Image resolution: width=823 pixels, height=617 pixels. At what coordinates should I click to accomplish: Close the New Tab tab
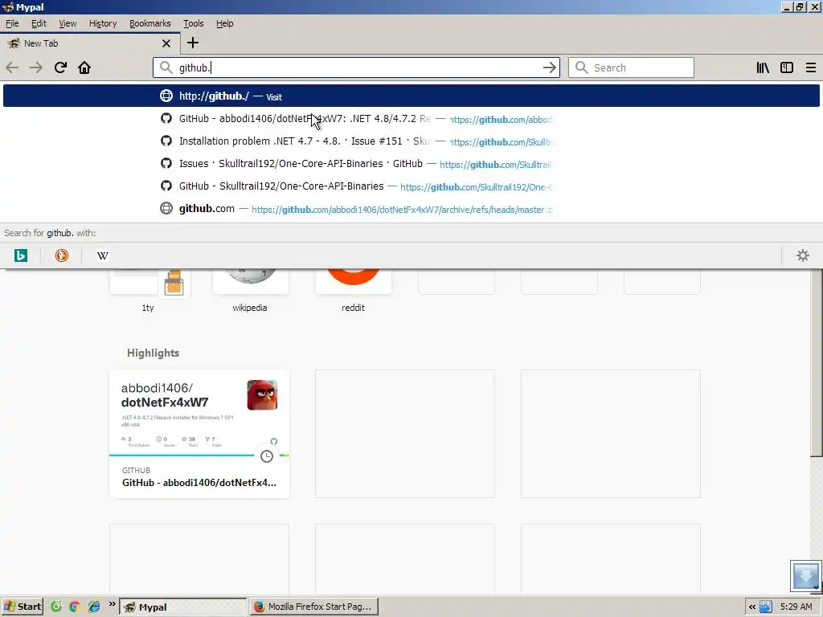(166, 43)
